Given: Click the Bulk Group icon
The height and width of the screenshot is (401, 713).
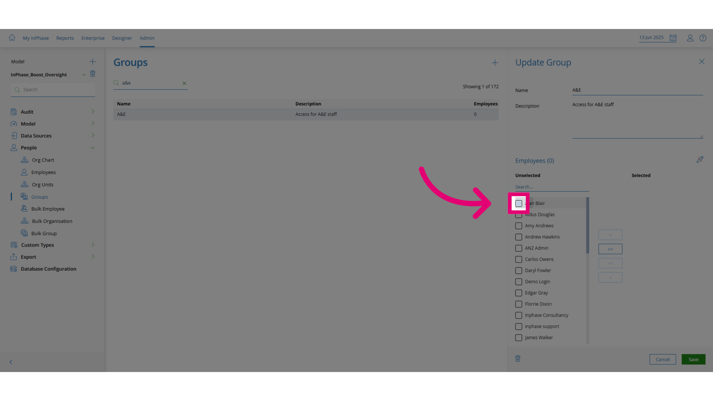Looking at the screenshot, I should pos(24,233).
